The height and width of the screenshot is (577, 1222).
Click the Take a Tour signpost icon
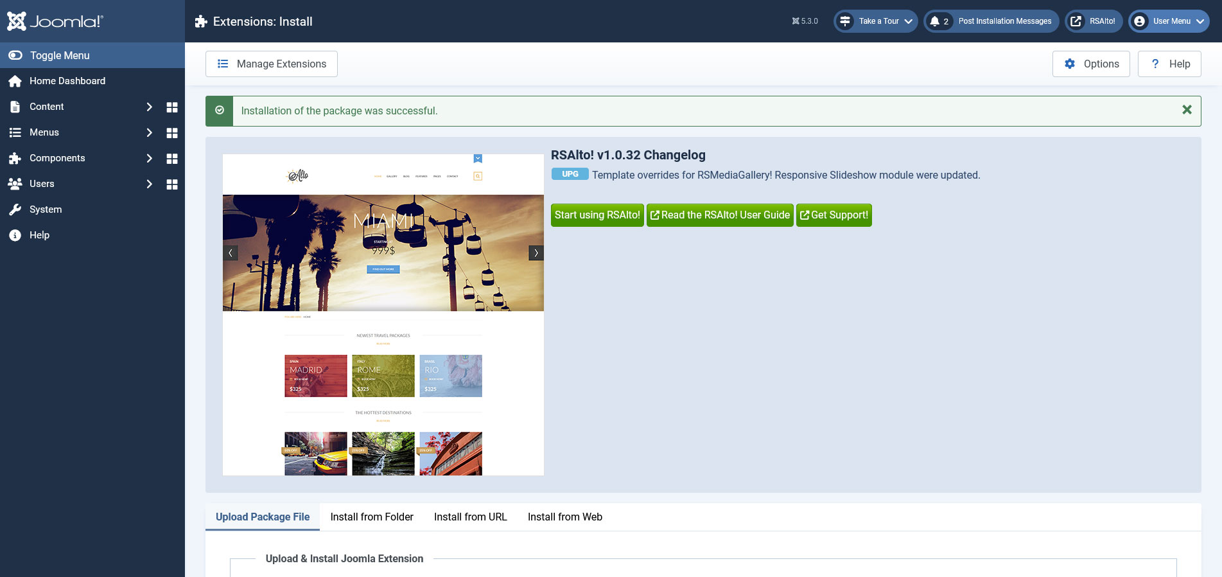point(845,21)
